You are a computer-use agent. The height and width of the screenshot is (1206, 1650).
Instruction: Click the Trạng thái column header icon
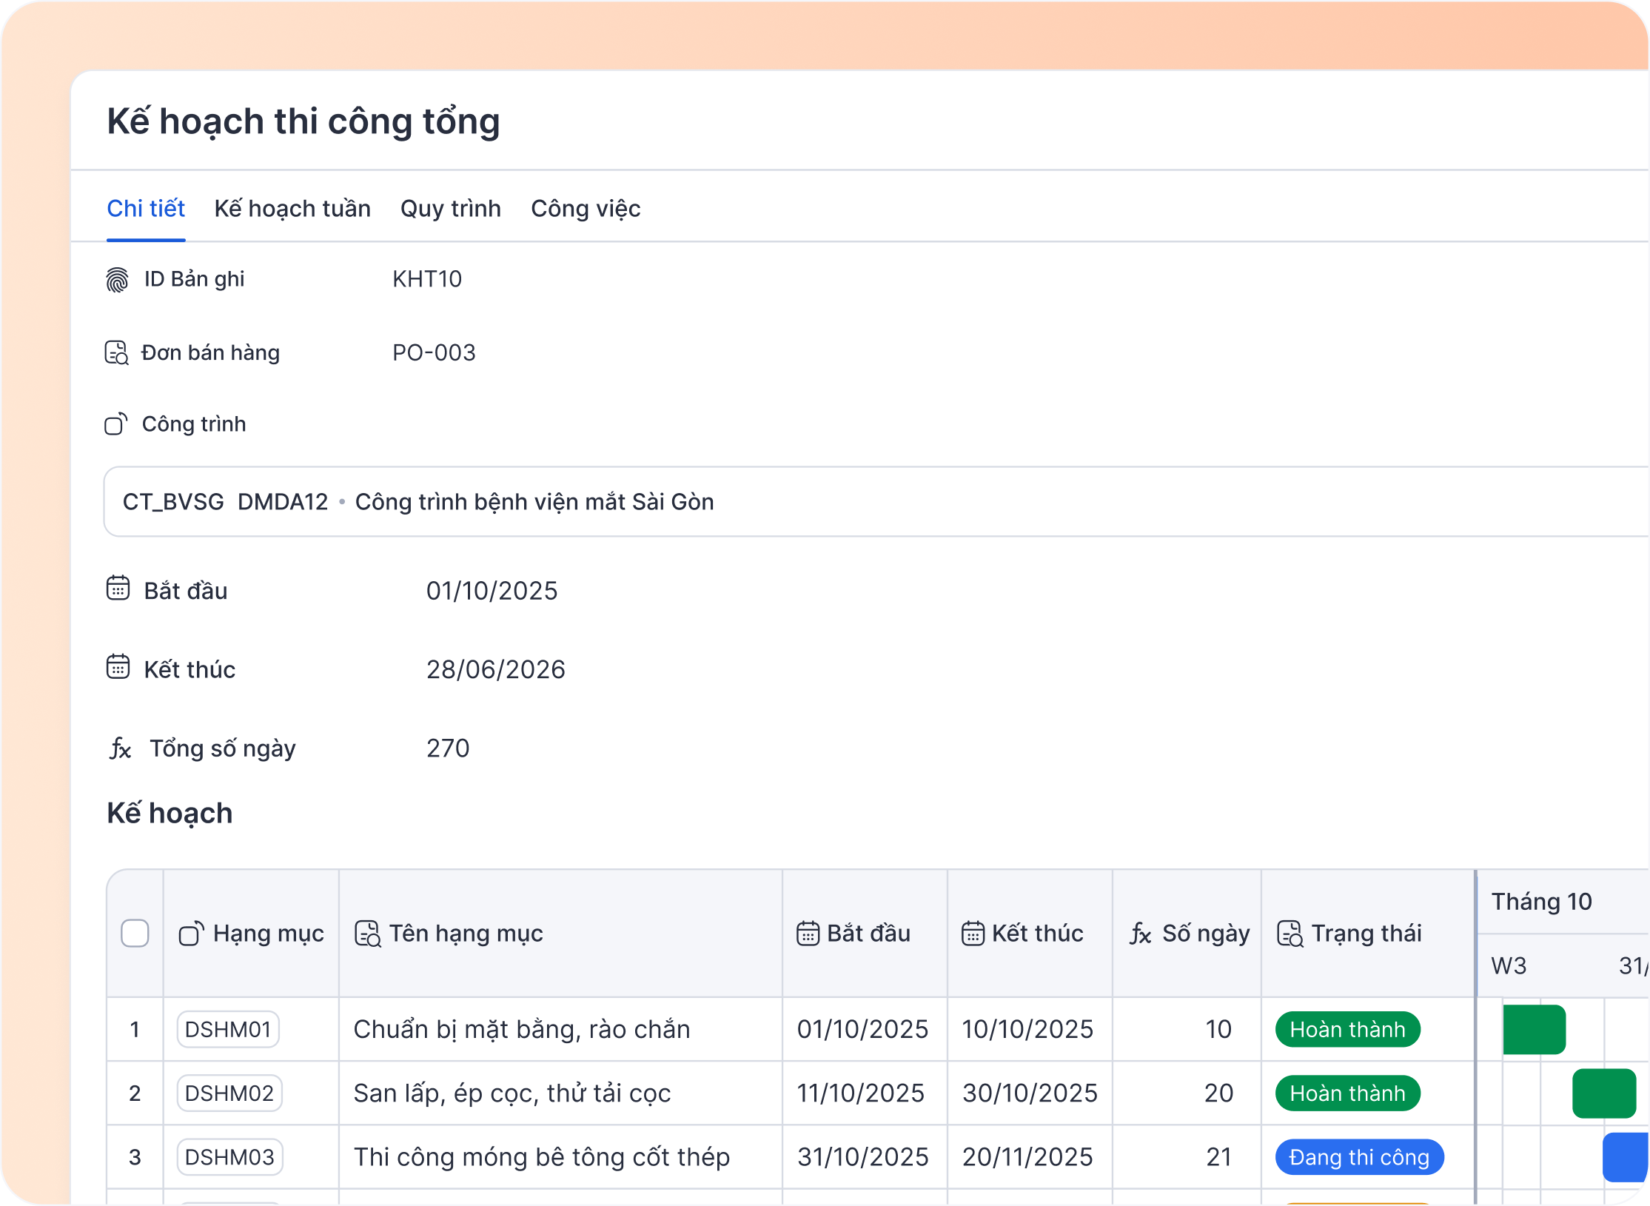(1290, 934)
